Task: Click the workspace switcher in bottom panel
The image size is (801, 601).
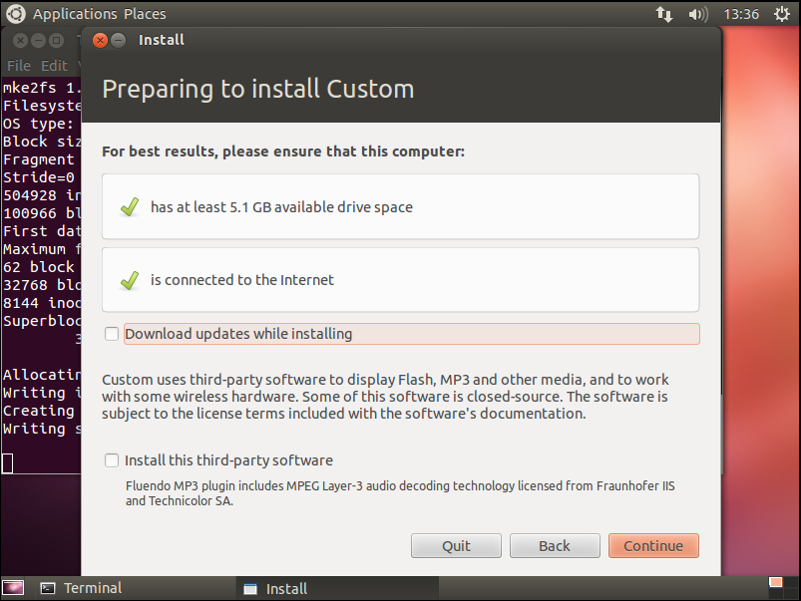Action: pos(775,588)
